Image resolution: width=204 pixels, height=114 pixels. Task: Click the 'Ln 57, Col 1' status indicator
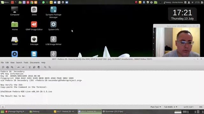(x=188, y=107)
